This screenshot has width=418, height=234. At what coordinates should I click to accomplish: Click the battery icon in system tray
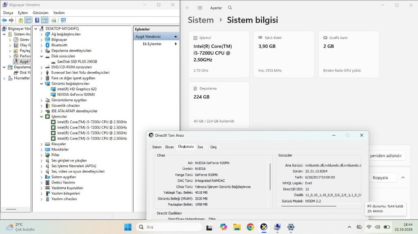click(387, 227)
